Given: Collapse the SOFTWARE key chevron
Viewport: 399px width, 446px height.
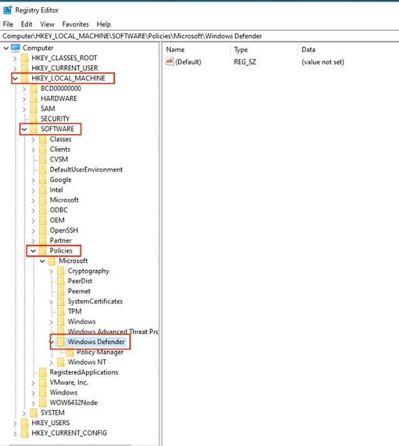Looking at the screenshot, I should pyautogui.click(x=24, y=129).
